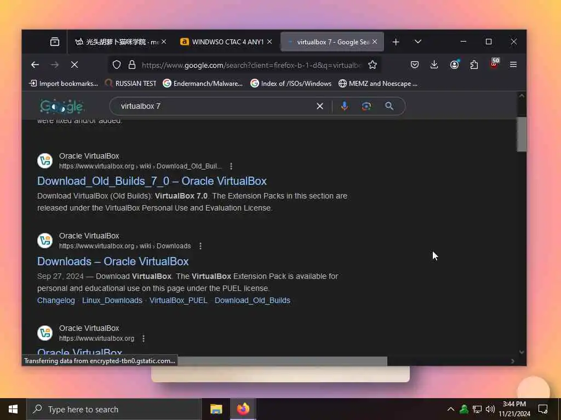561x420 pixels.
Task: Clear the Google search box with the X
Action: [x=320, y=106]
